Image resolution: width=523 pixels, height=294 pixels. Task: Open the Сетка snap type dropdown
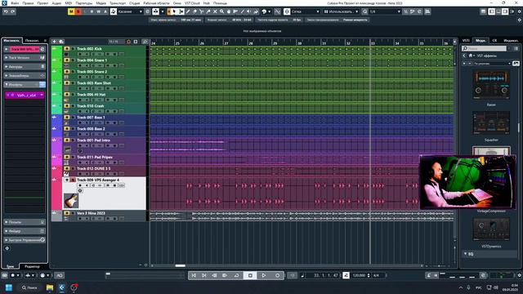pos(305,11)
